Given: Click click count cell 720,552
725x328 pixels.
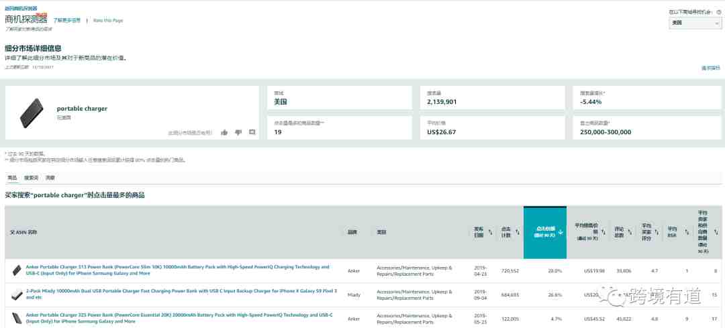Looking at the screenshot, I should [510, 271].
